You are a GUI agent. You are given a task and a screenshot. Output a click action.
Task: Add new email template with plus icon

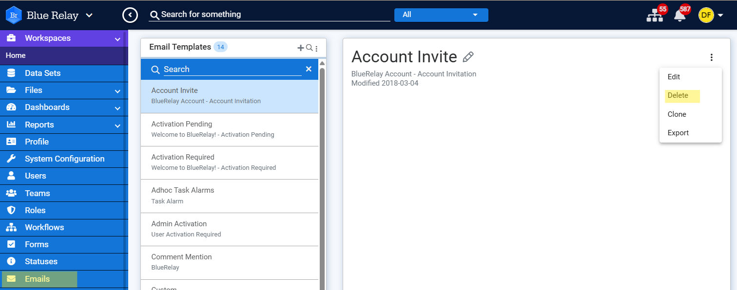pyautogui.click(x=301, y=48)
